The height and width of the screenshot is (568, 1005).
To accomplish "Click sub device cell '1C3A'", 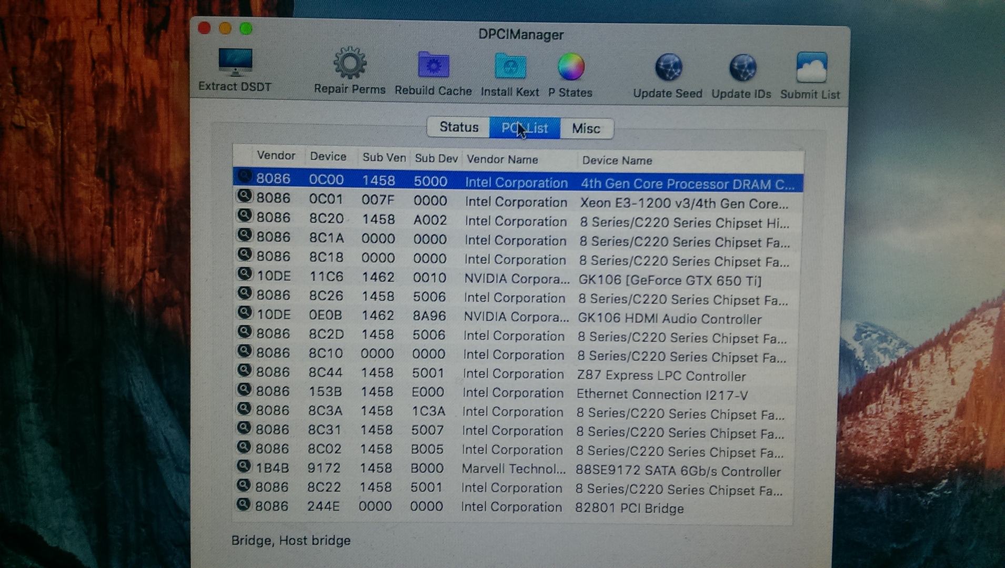I will (x=429, y=411).
